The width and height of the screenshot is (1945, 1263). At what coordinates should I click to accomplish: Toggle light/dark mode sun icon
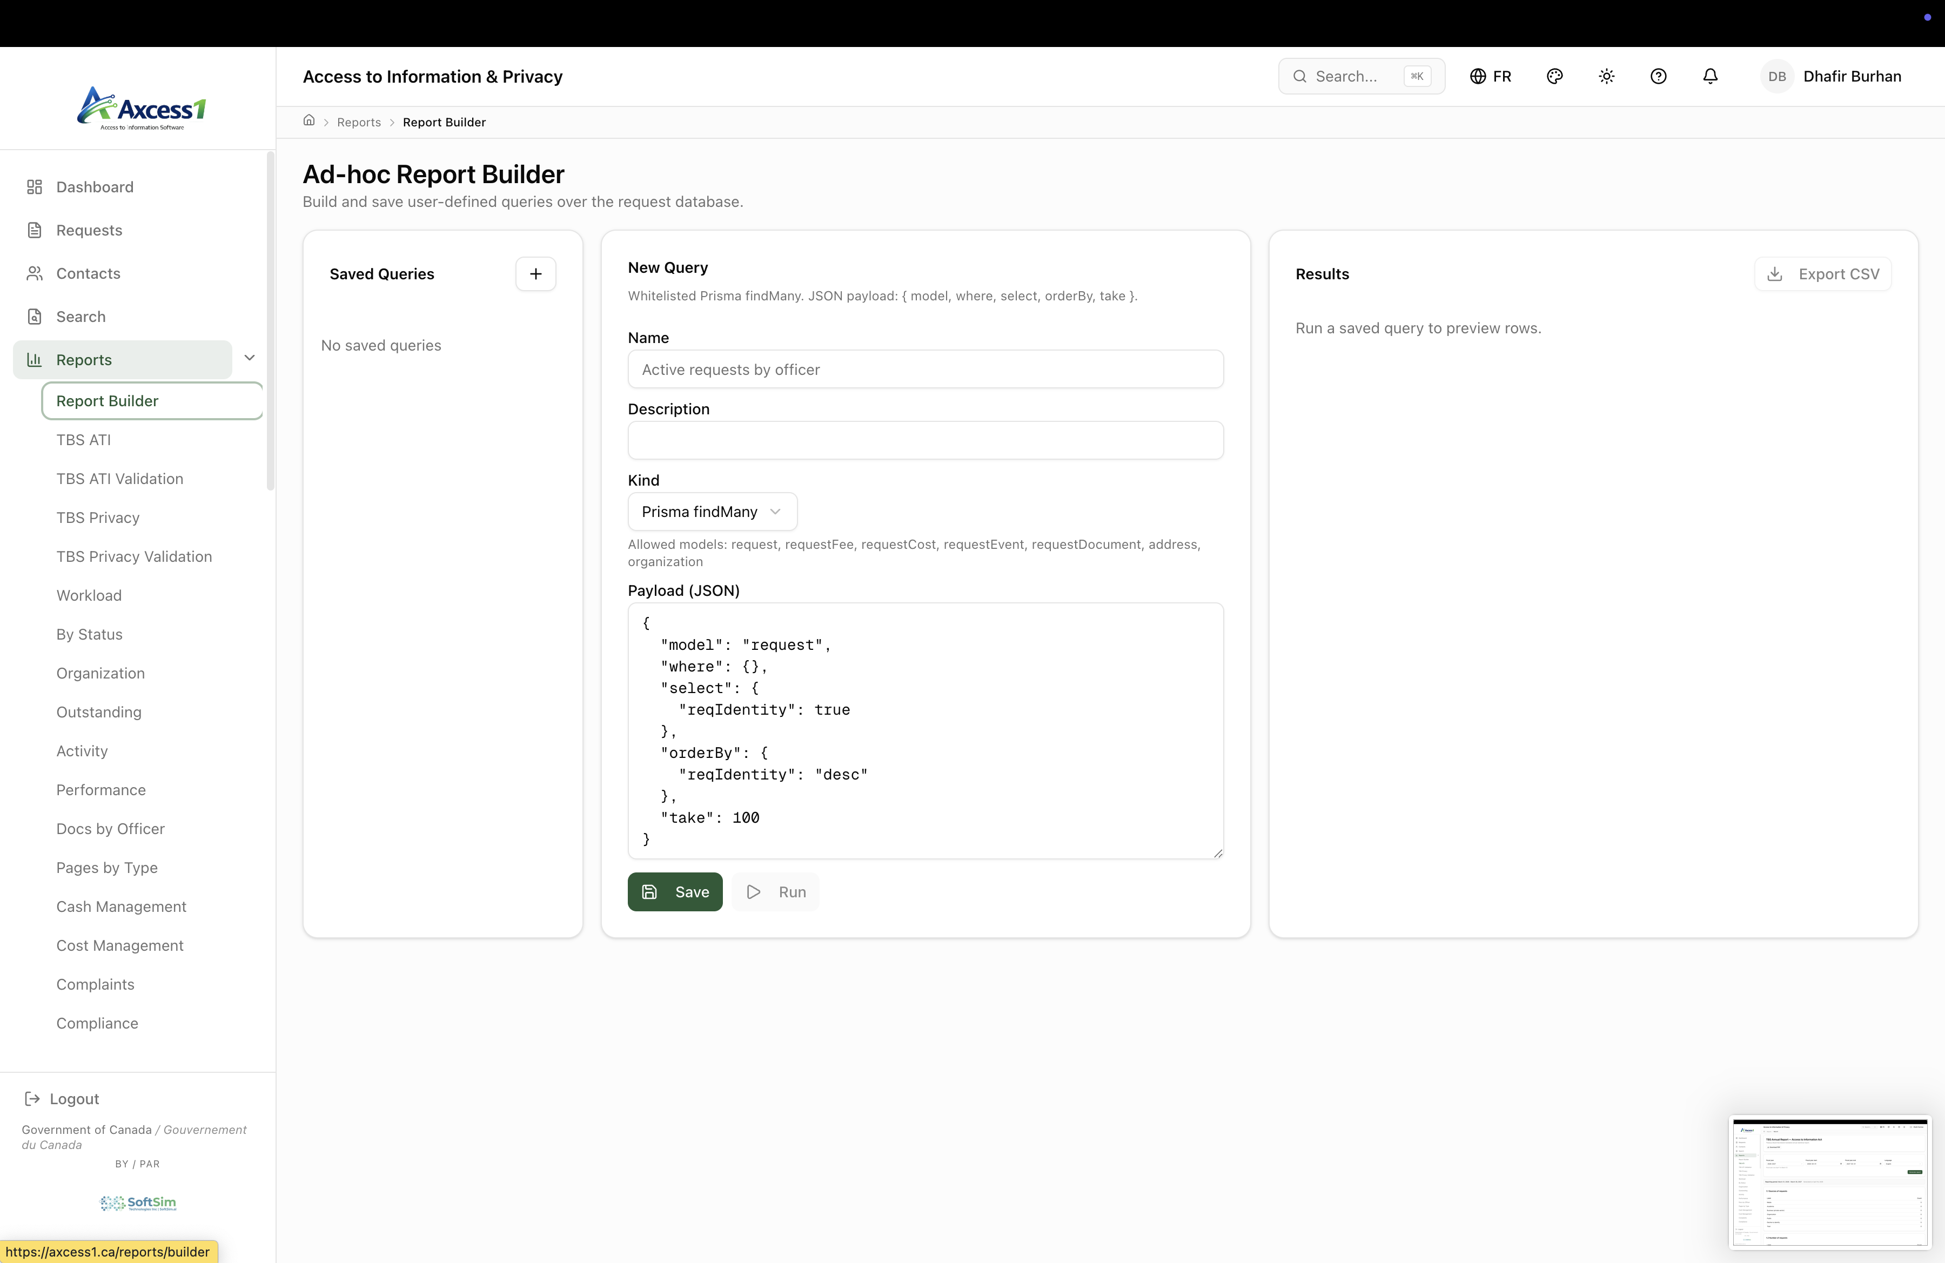[x=1606, y=76]
